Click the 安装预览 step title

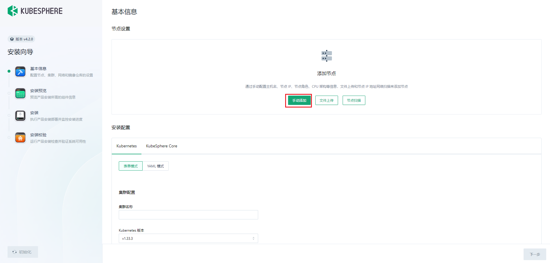(38, 91)
